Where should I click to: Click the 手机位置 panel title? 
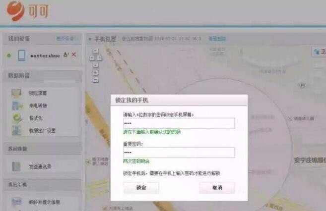(x=105, y=39)
